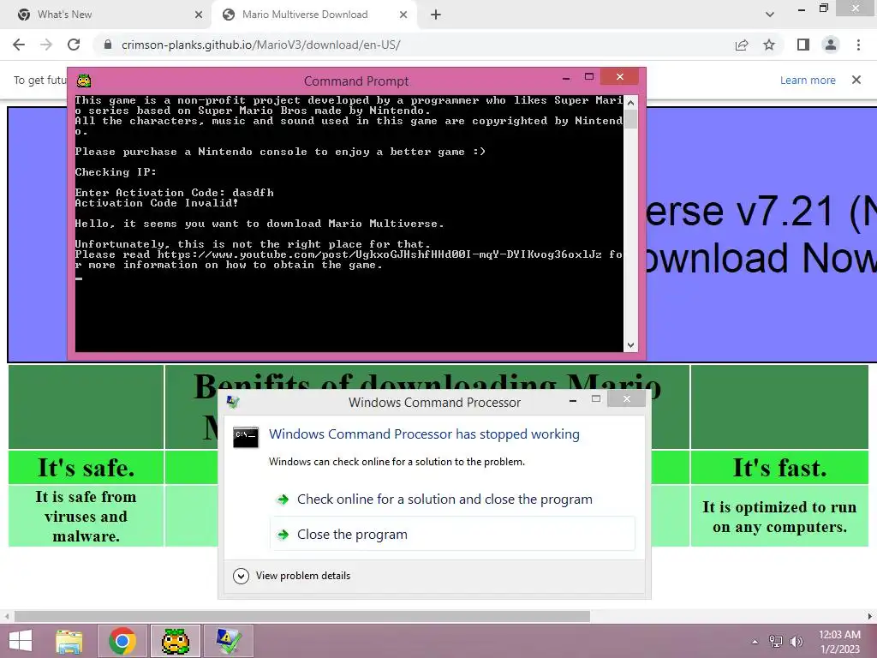Minimize the Windows Command Processor dialog
The width and height of the screenshot is (877, 658).
pos(573,400)
